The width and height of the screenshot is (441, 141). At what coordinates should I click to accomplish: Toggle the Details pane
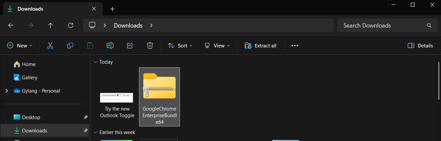[420, 45]
